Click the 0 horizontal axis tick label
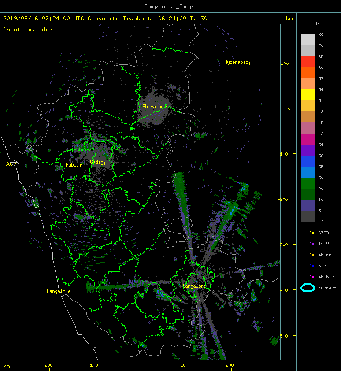 [x=140, y=365]
